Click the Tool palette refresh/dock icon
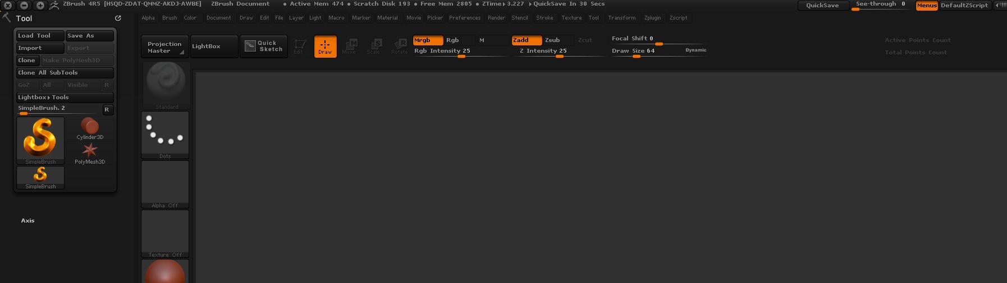This screenshot has width=1007, height=283. (118, 18)
